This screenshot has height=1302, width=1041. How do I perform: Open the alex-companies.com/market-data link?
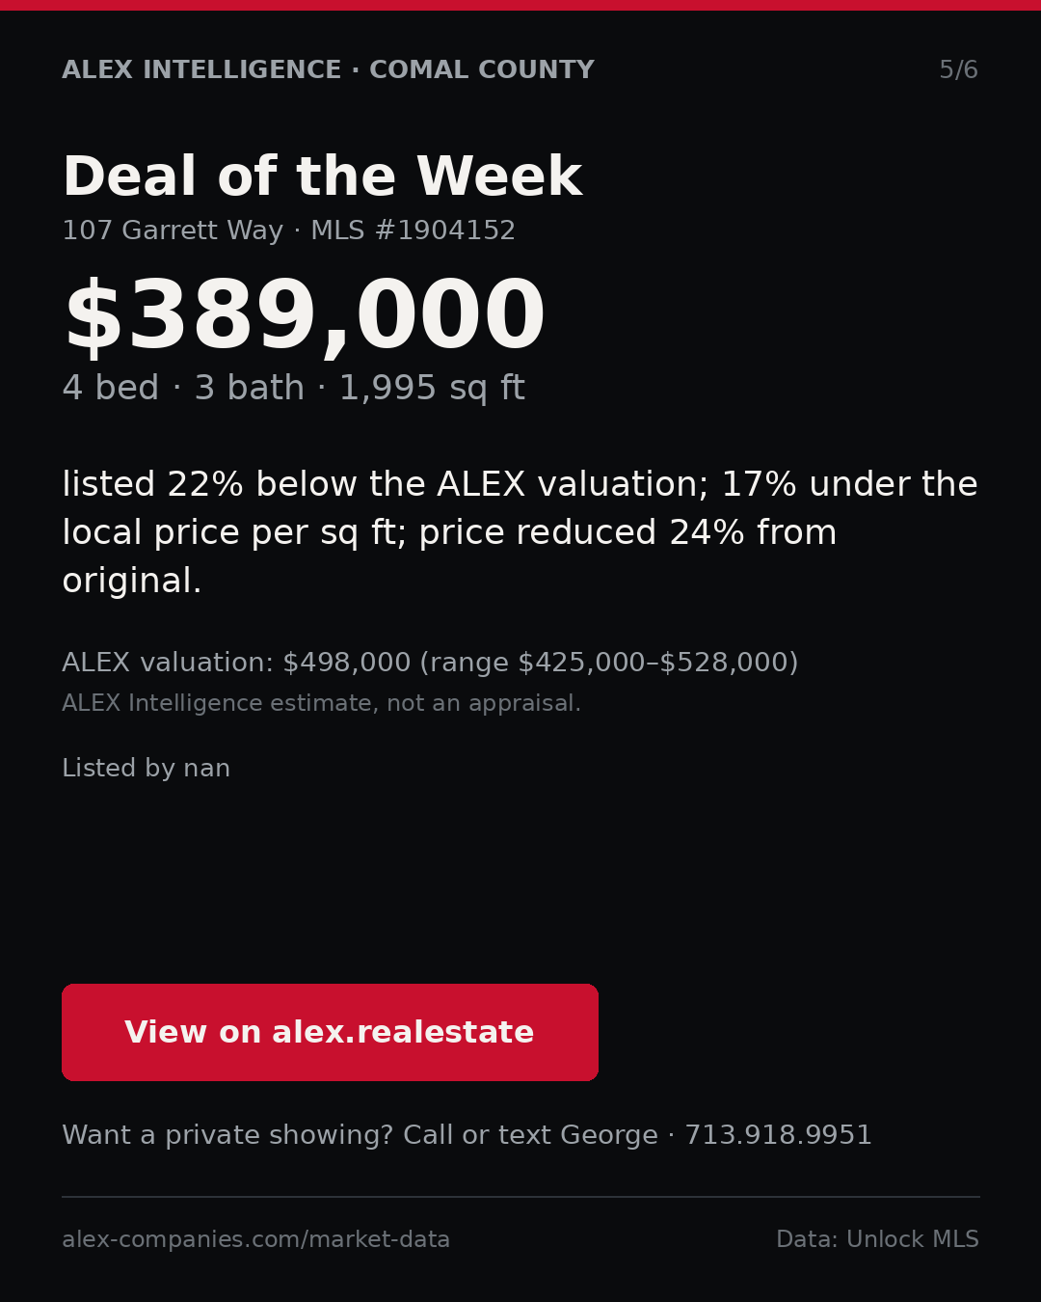tap(255, 1239)
